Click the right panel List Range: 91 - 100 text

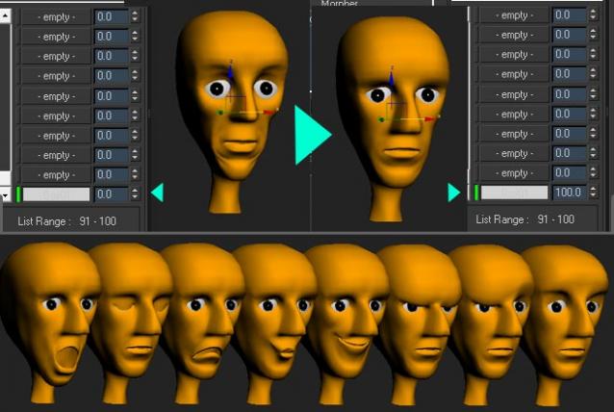(524, 219)
